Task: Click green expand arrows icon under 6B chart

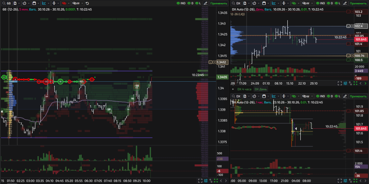Action: (x=216, y=181)
